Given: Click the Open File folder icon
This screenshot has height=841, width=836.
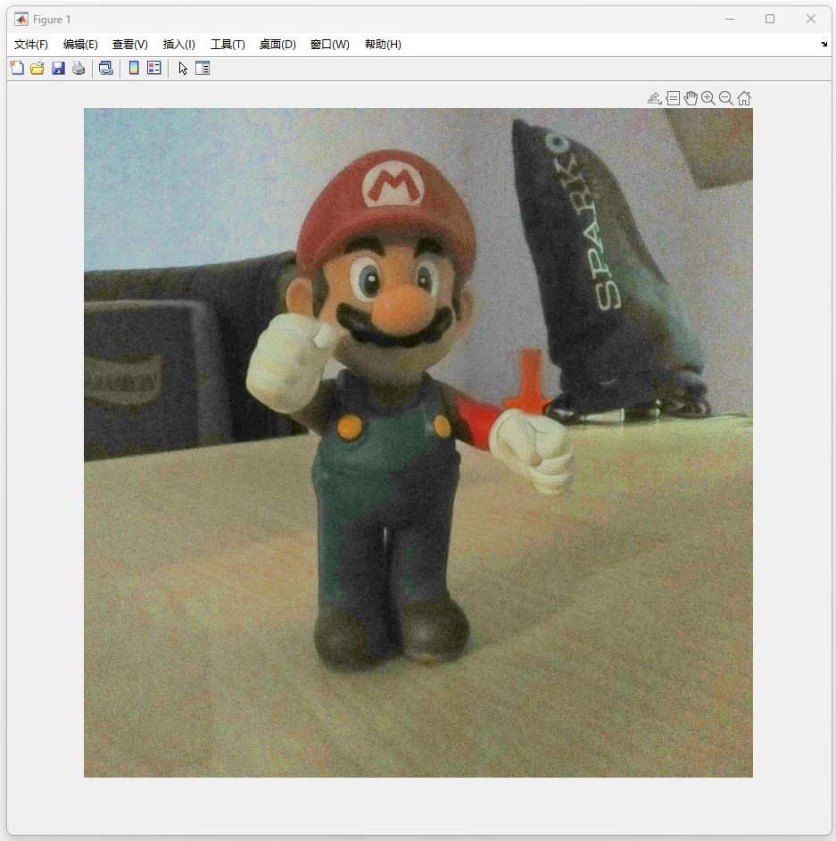Looking at the screenshot, I should coord(37,68).
